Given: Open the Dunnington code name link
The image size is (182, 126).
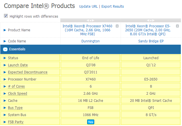Looking at the screenshot, I should coord(90,41).
